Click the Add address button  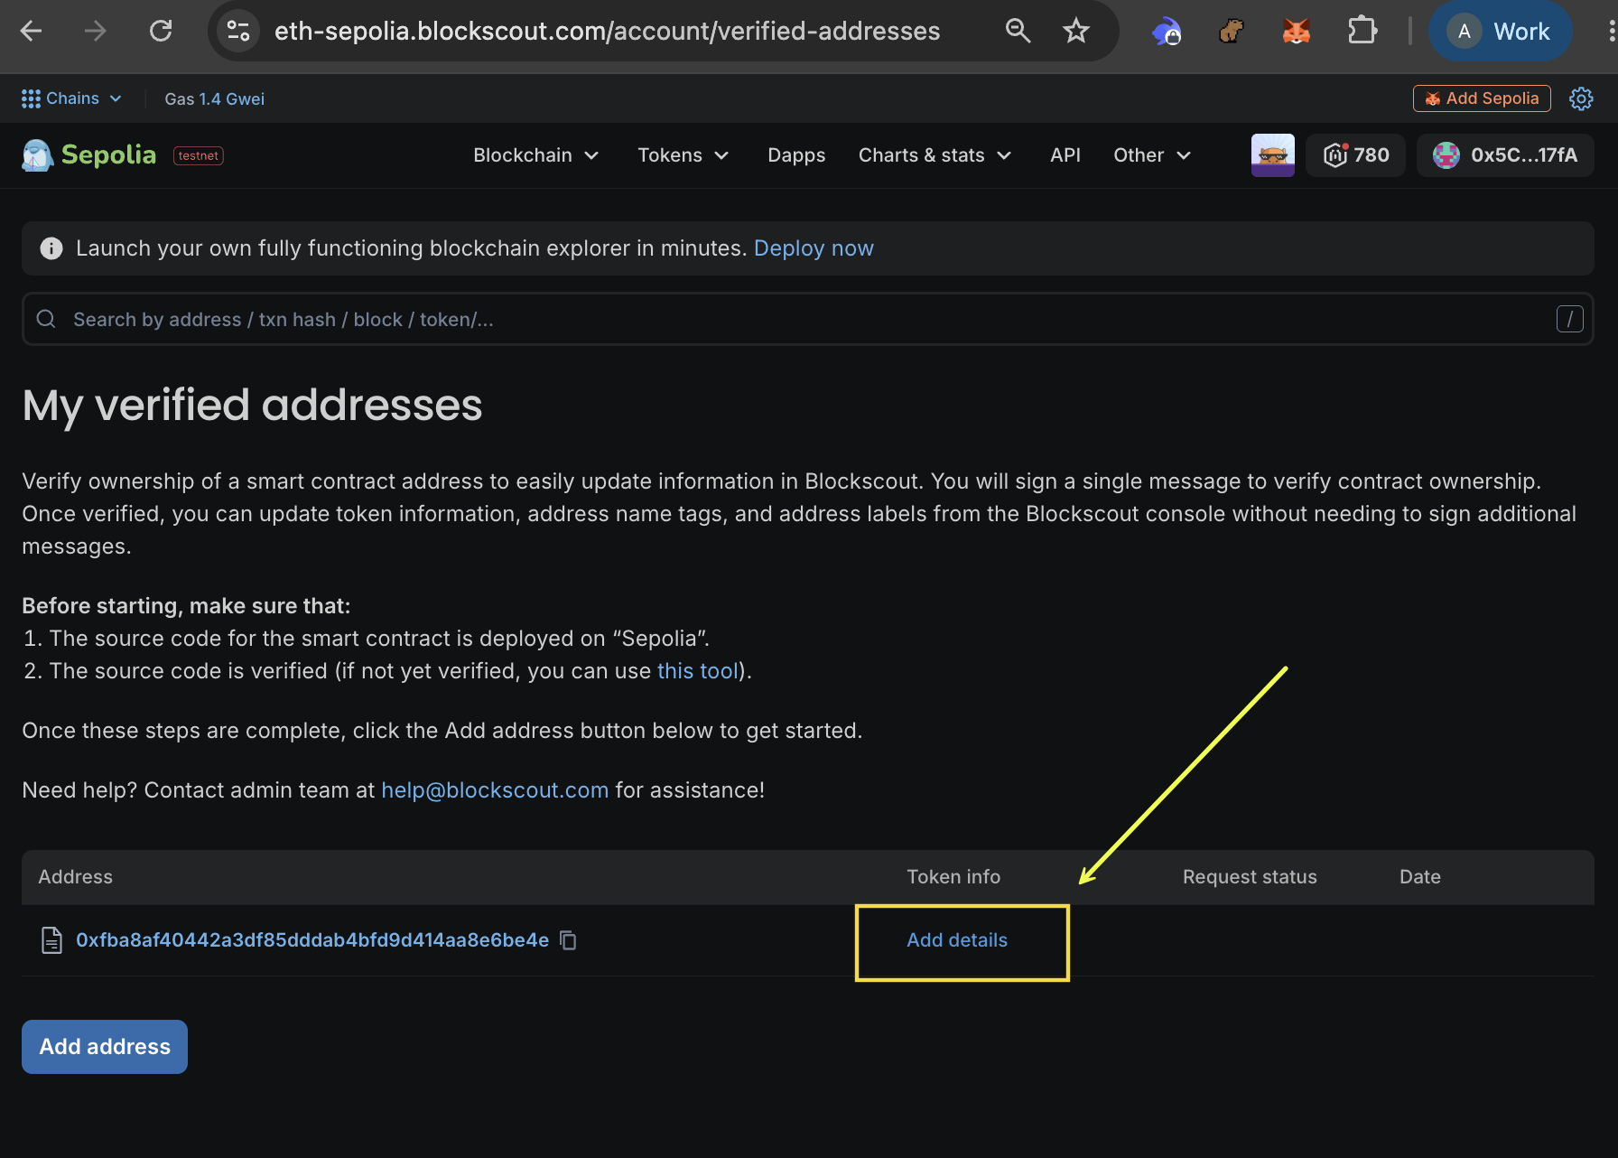(x=105, y=1047)
